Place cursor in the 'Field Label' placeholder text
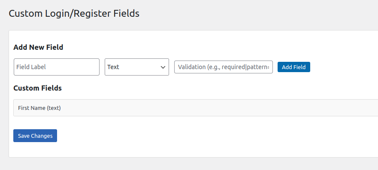The width and height of the screenshot is (378, 170). [x=31, y=67]
